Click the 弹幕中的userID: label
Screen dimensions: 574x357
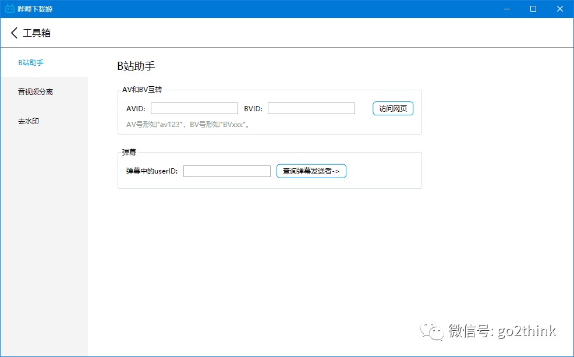[152, 171]
